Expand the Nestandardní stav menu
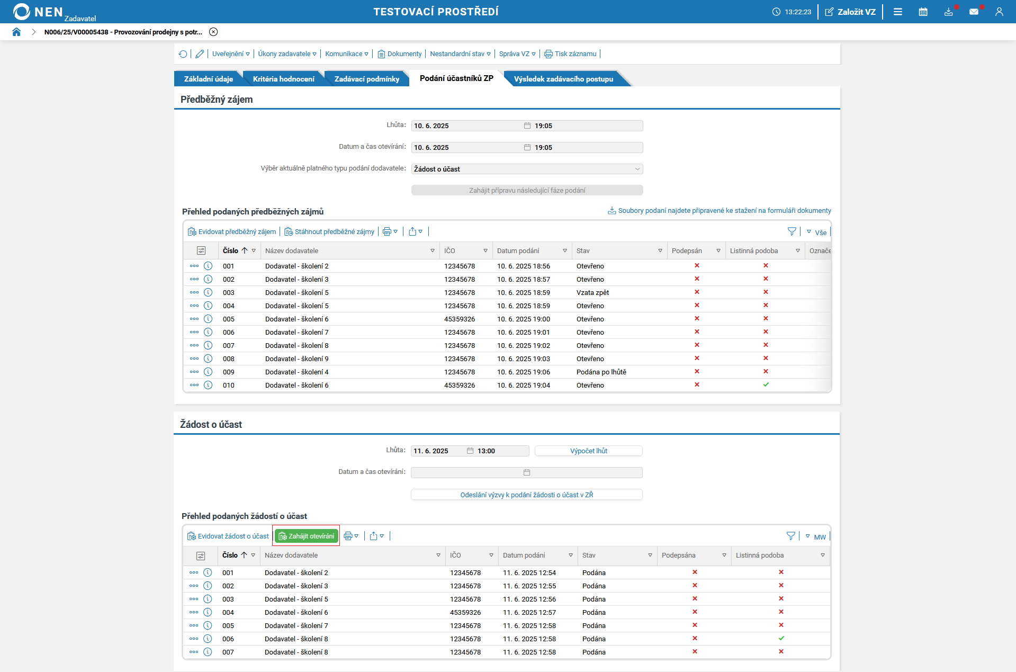Viewport: 1016px width, 672px height. click(460, 54)
